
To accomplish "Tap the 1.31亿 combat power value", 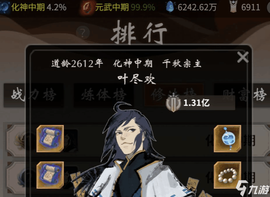I will (196, 103).
